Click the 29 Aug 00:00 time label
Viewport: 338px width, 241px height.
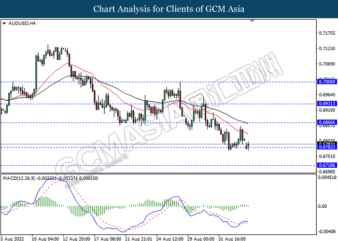pyautogui.click(x=201, y=239)
